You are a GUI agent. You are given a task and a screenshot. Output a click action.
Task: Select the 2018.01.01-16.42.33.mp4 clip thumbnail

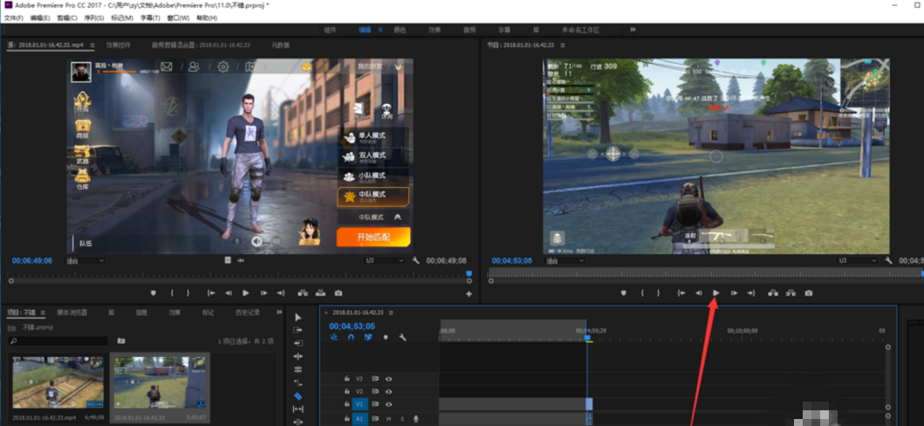[x=58, y=381]
